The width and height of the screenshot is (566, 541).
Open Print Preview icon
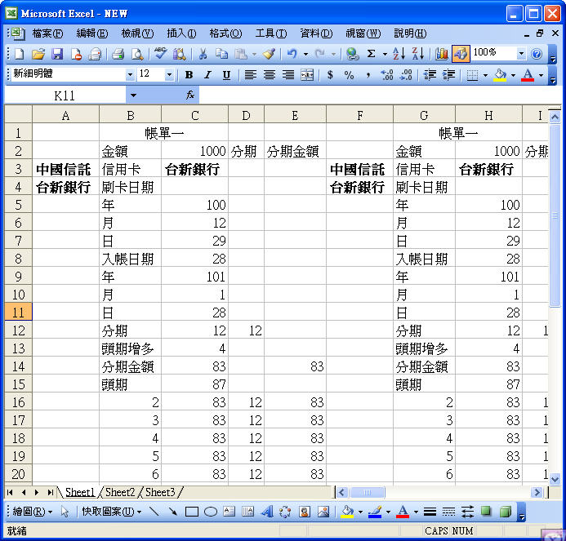pos(137,54)
